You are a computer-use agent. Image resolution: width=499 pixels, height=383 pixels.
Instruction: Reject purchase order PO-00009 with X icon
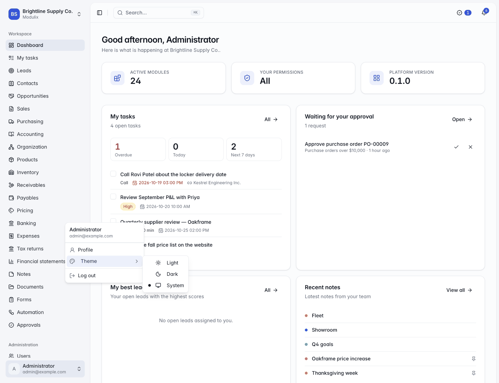pyautogui.click(x=471, y=147)
